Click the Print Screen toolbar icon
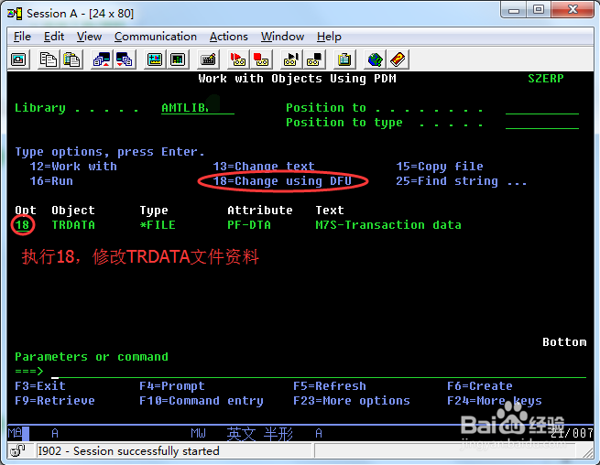Screen dimensions: 600x465 18,59
